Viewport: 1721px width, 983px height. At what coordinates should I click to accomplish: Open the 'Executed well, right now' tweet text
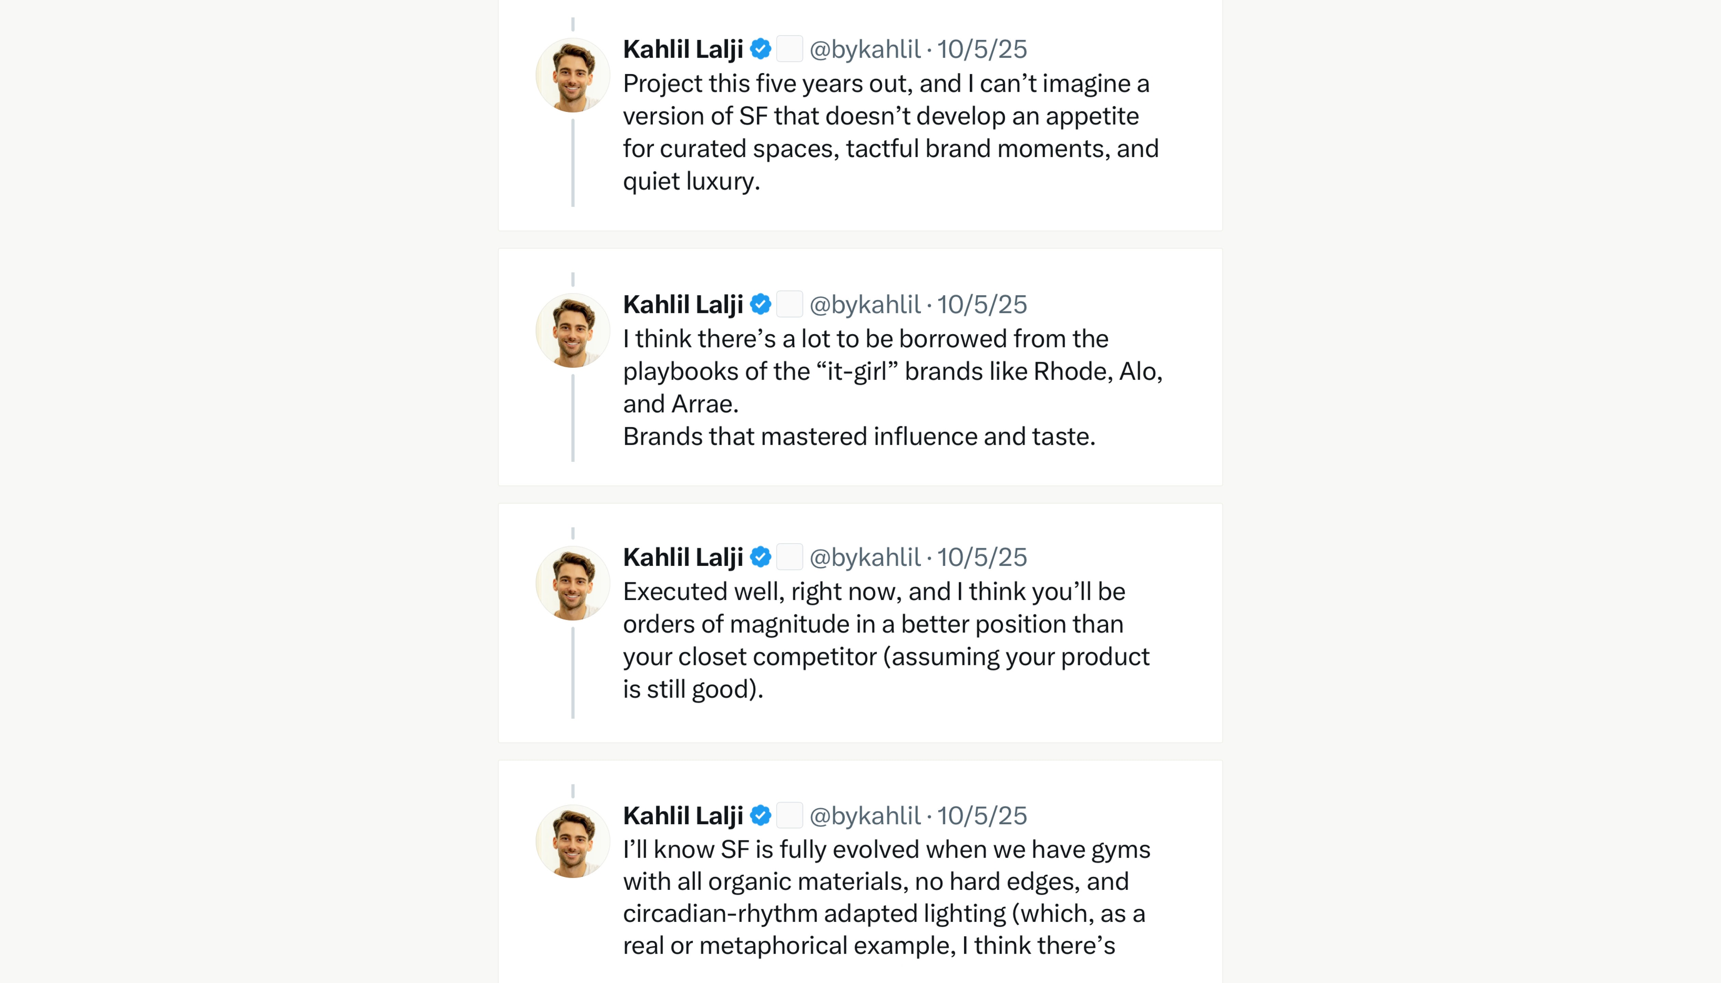885,640
